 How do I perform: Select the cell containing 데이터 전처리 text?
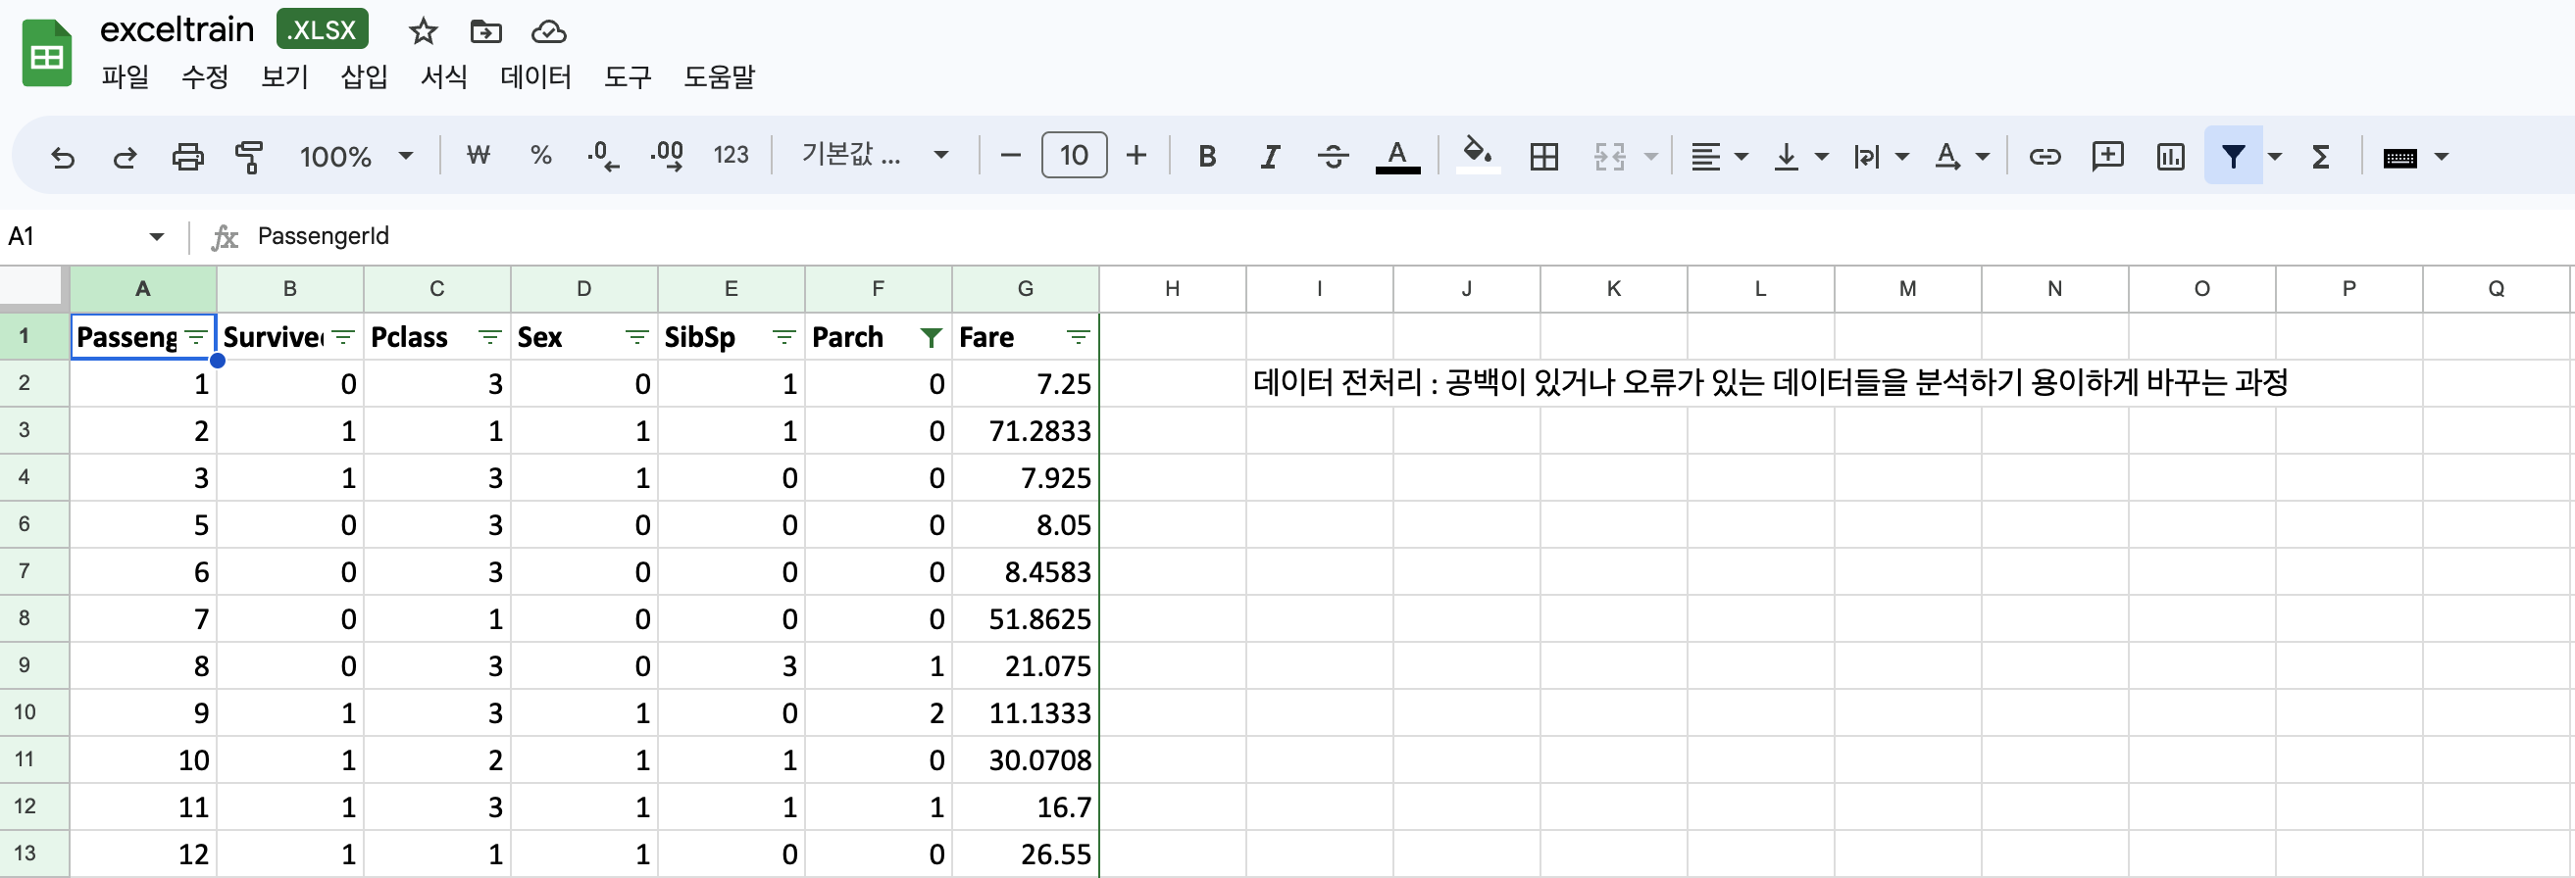(1320, 382)
